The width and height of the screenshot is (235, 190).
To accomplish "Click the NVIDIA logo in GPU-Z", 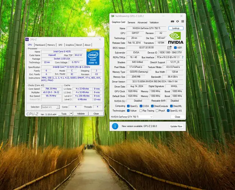I will click(x=176, y=38).
